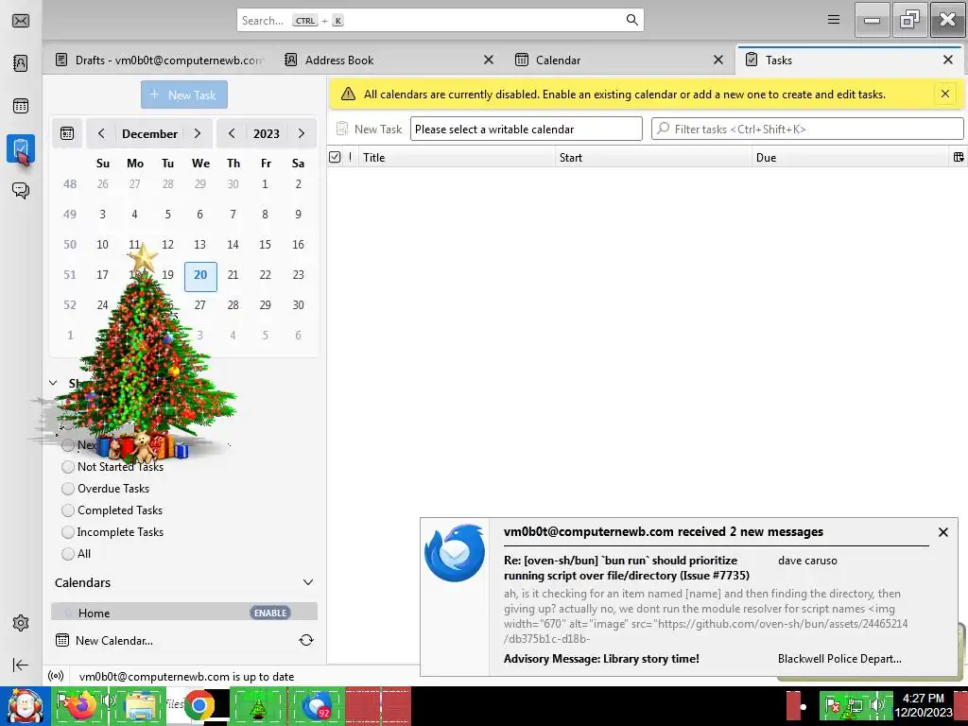The image size is (968, 726).
Task: Open file explorer from taskbar
Action: 140,705
